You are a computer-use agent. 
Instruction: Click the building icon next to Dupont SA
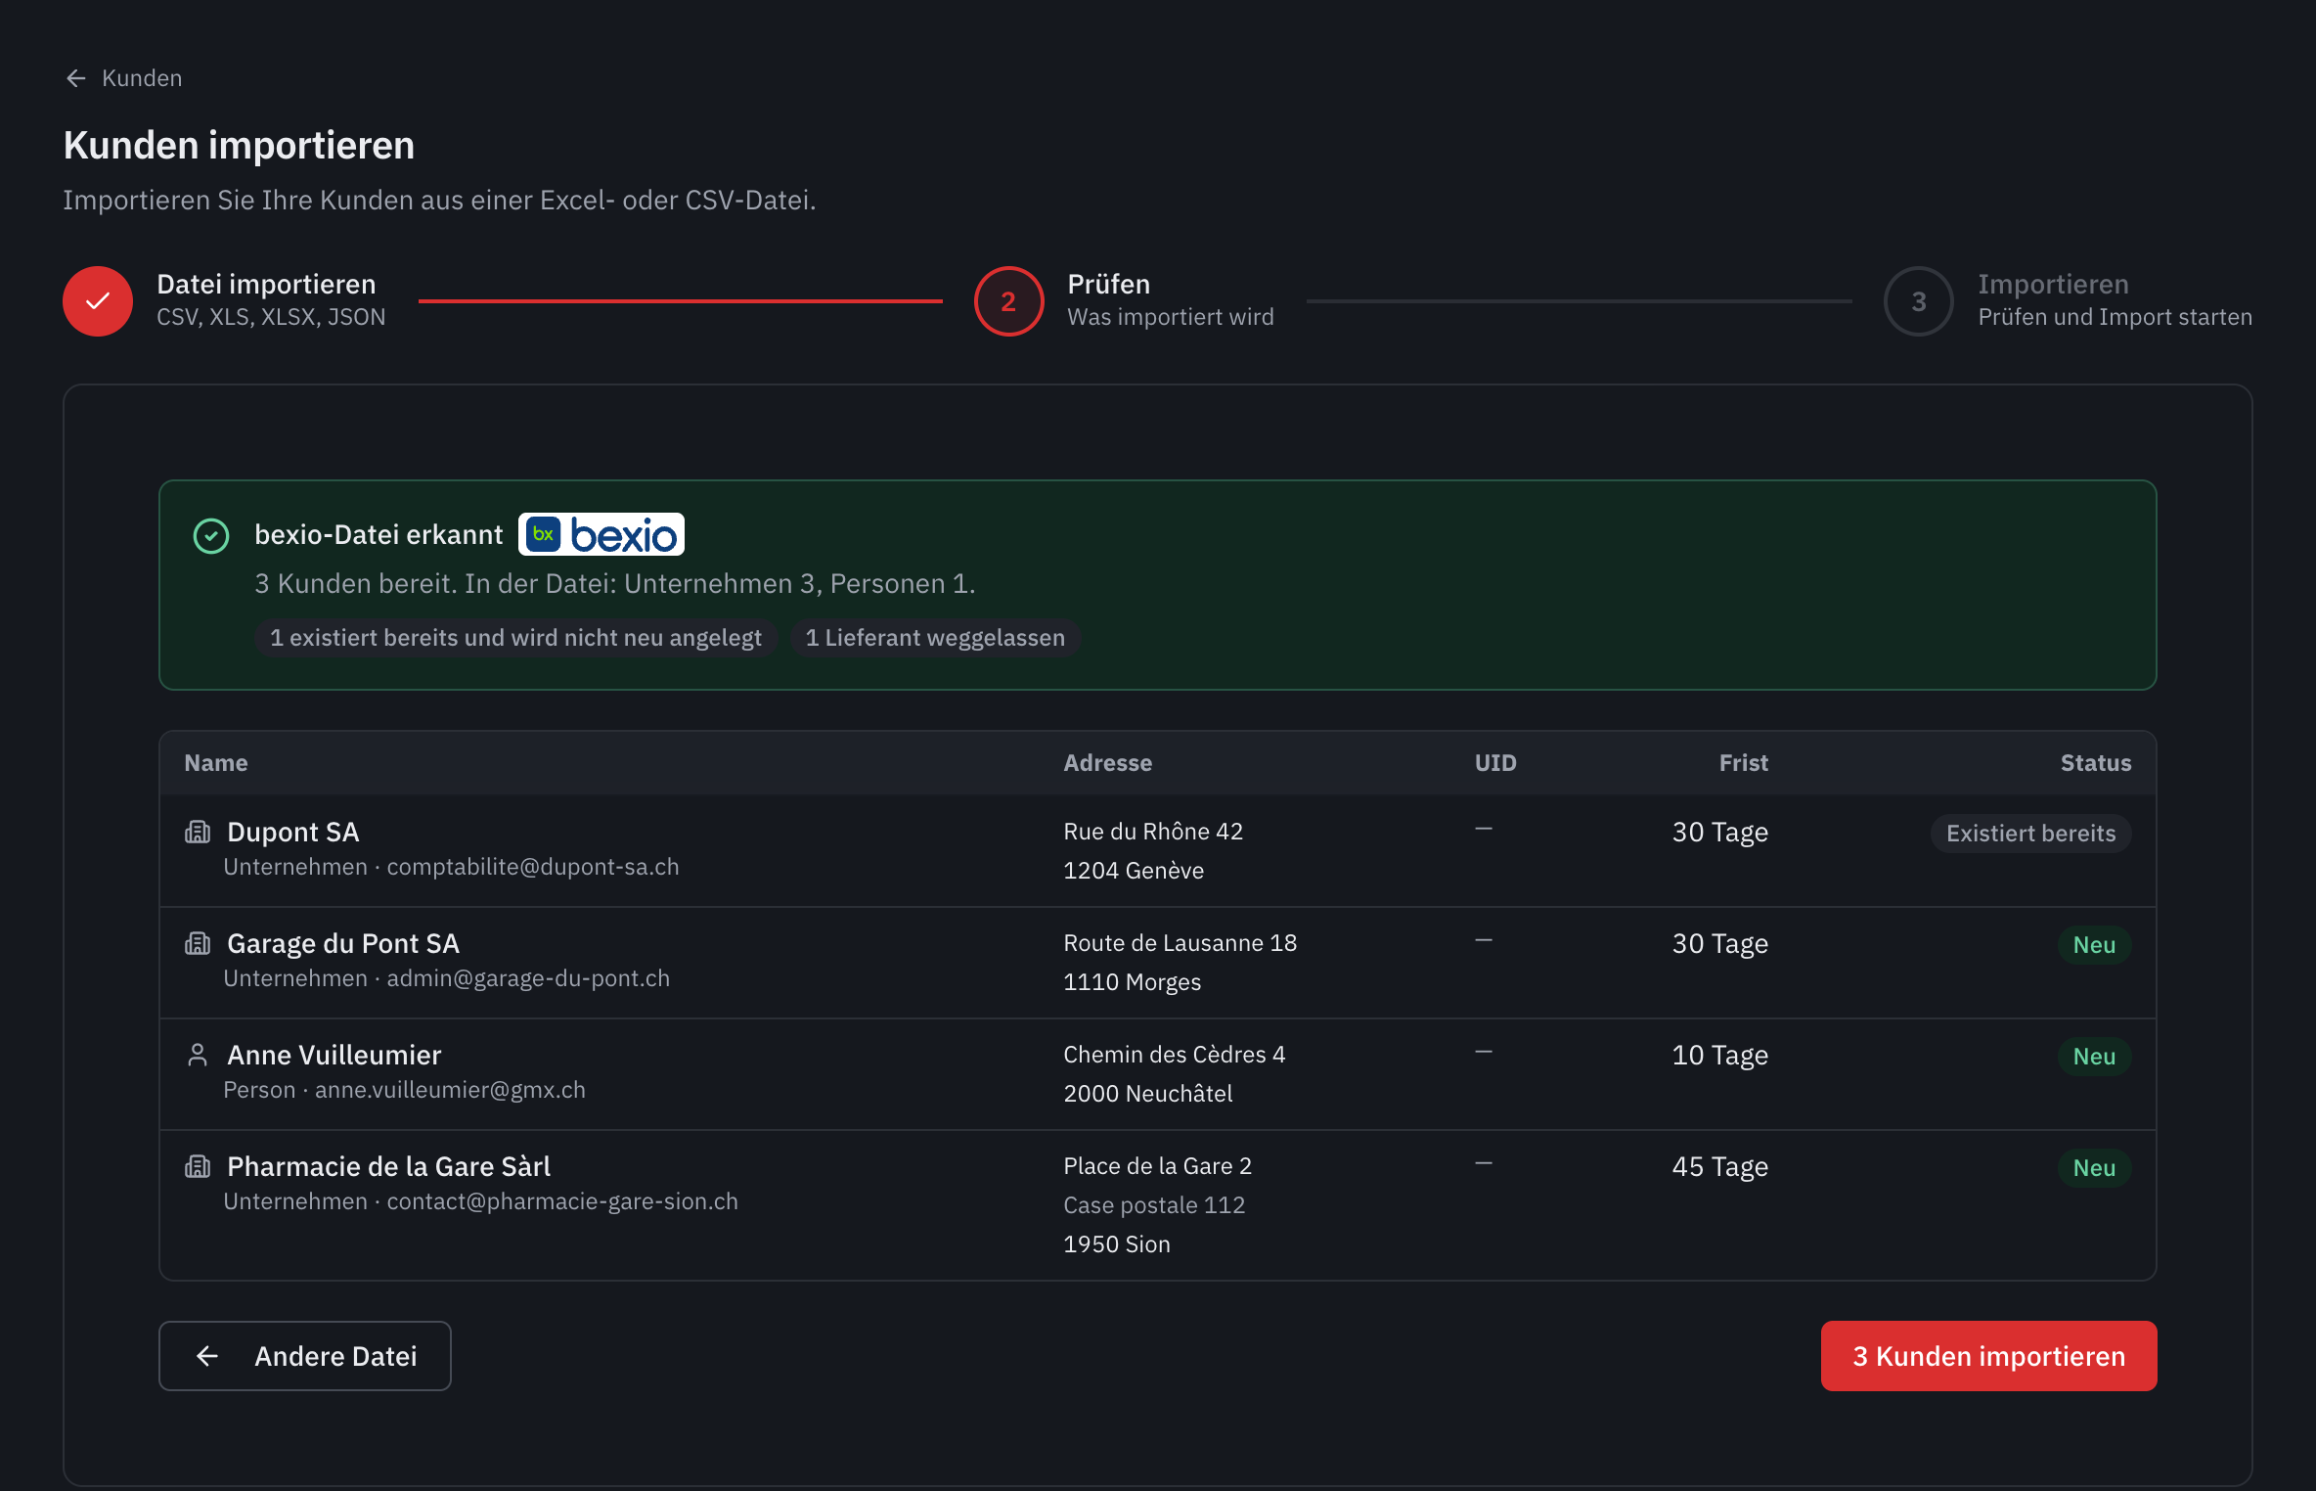tap(198, 832)
